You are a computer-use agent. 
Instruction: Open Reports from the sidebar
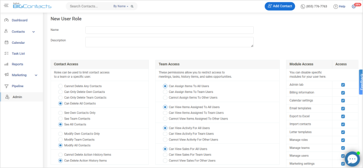(17, 64)
